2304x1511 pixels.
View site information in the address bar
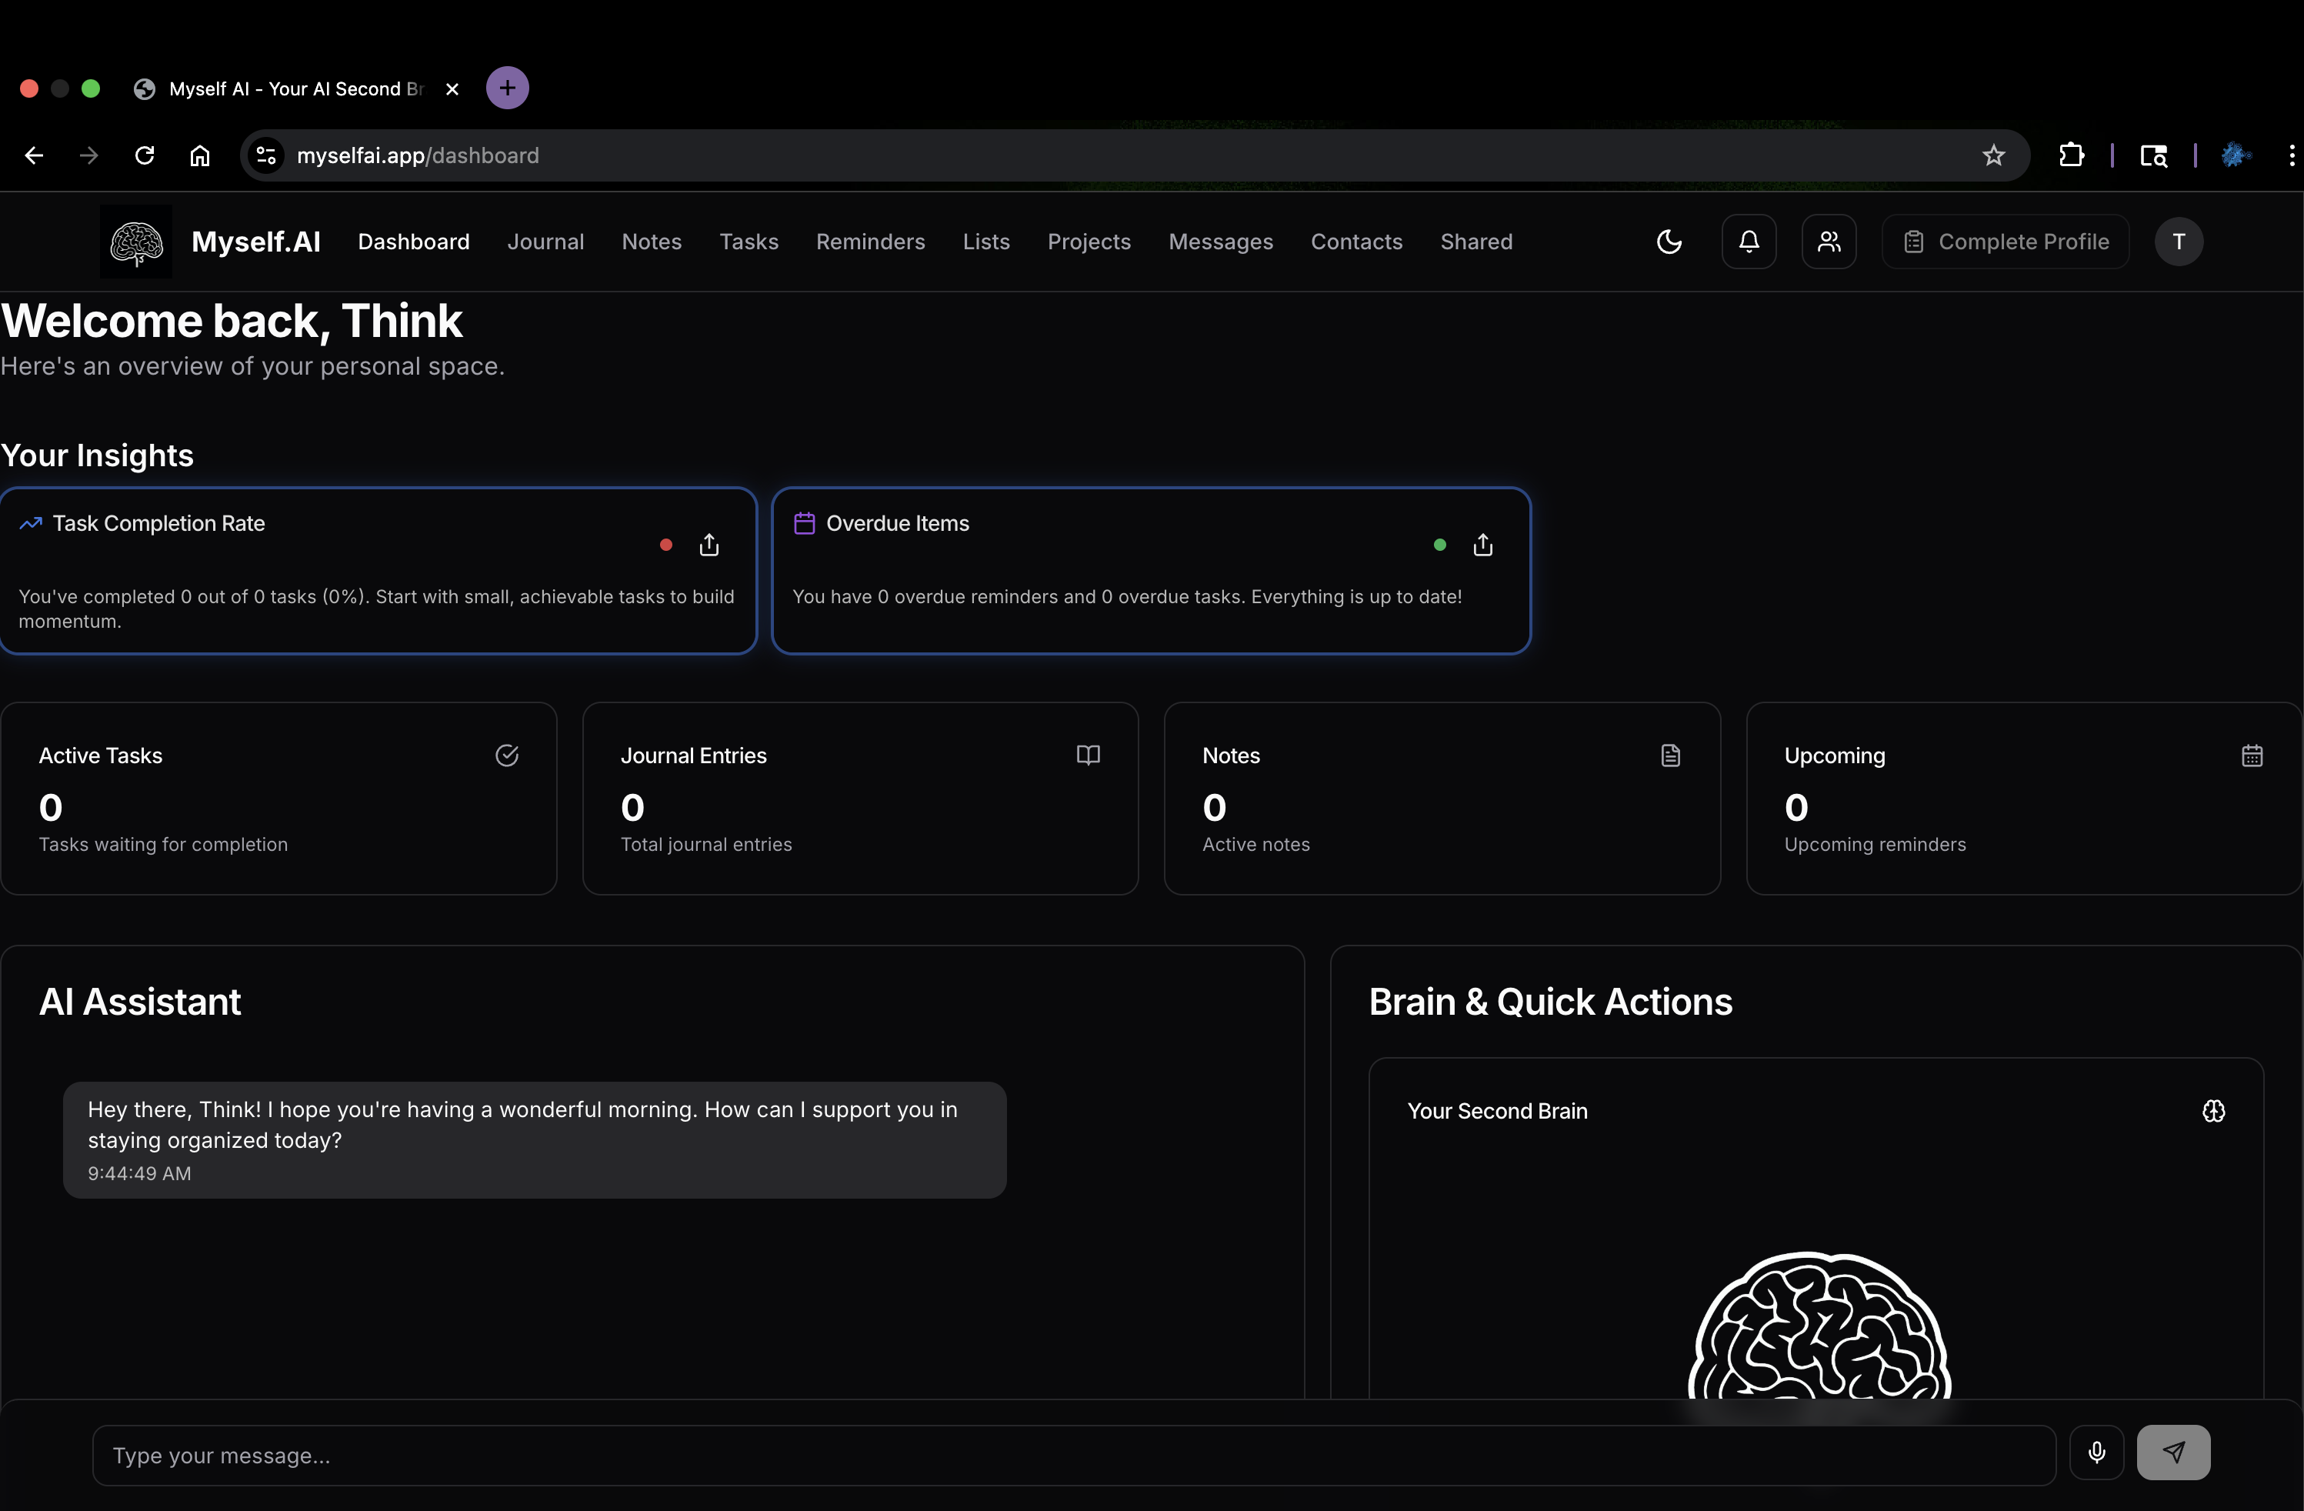[x=266, y=156]
